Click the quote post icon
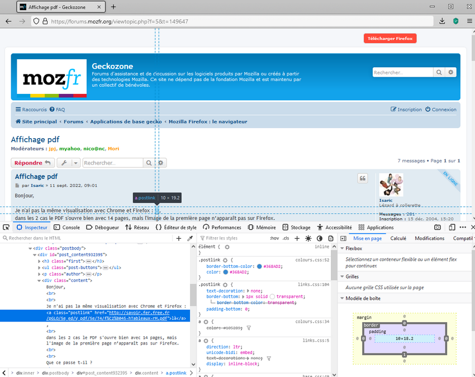This screenshot has height=377, width=475. point(363,178)
